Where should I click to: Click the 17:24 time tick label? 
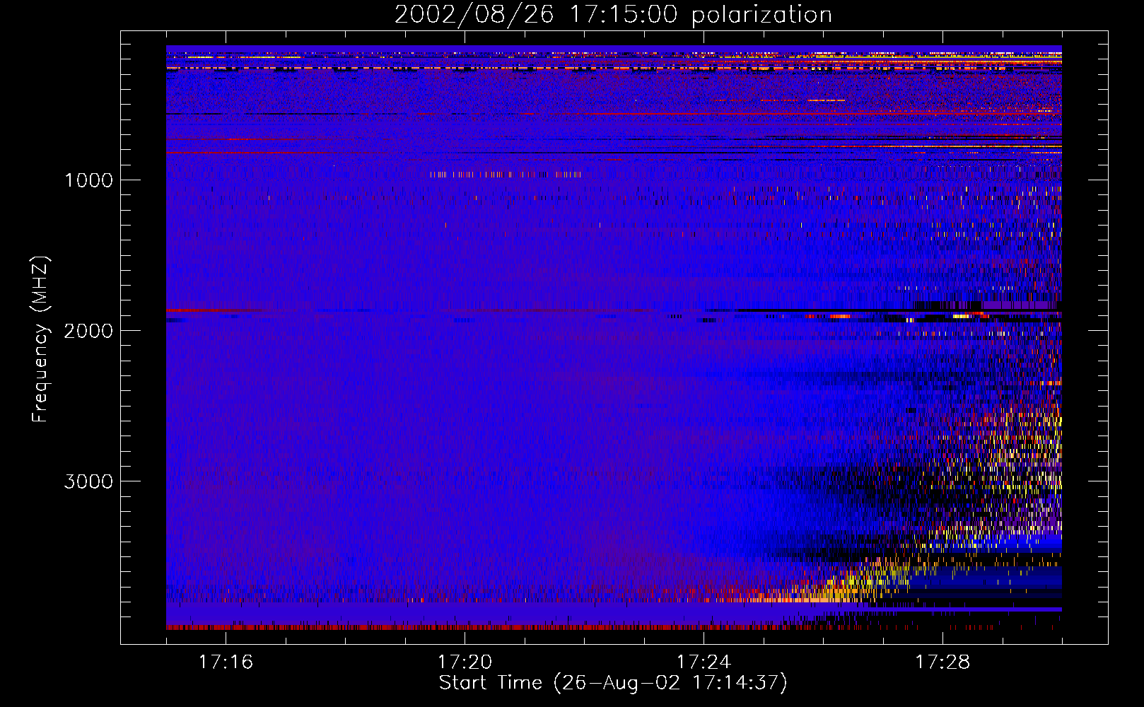704,662
